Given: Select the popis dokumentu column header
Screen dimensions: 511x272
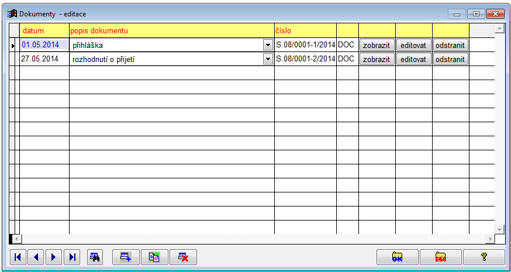Looking at the screenshot, I should (x=171, y=30).
